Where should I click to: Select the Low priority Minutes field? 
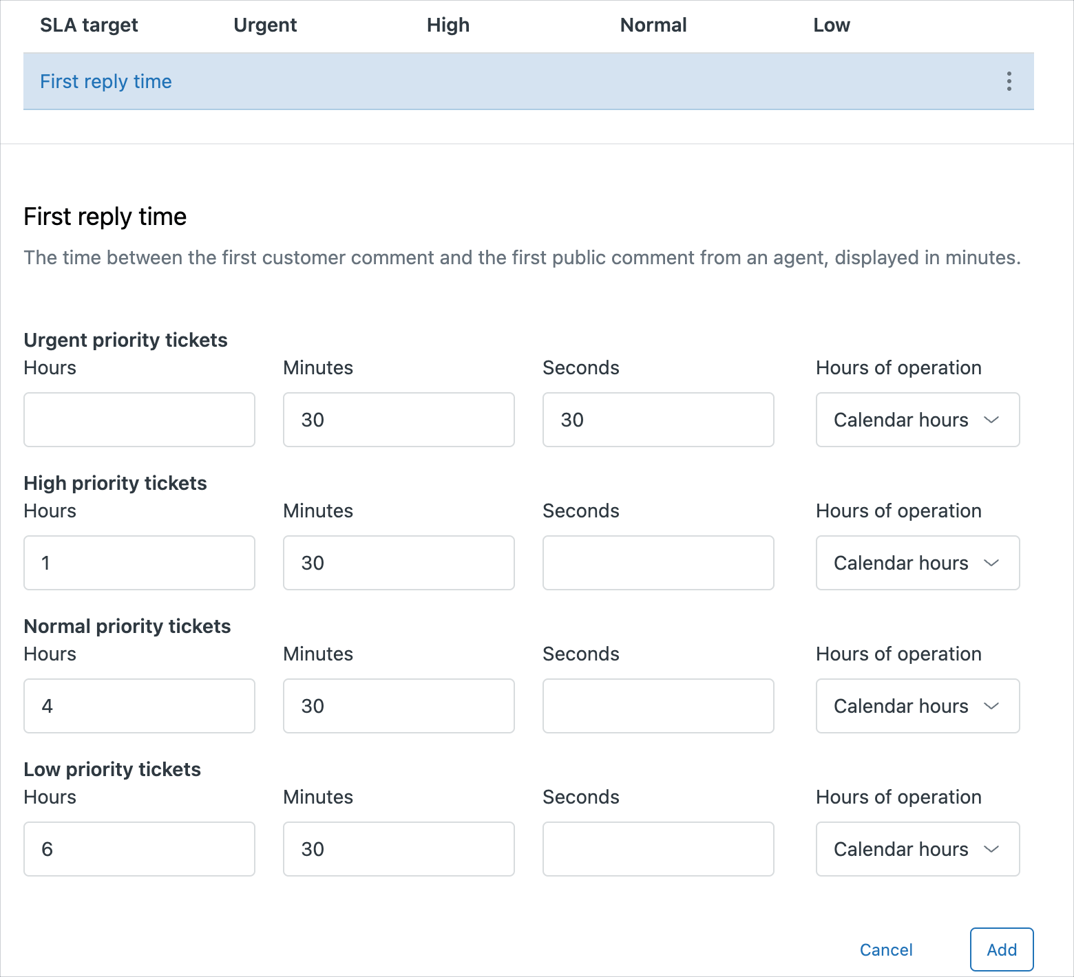pos(399,849)
